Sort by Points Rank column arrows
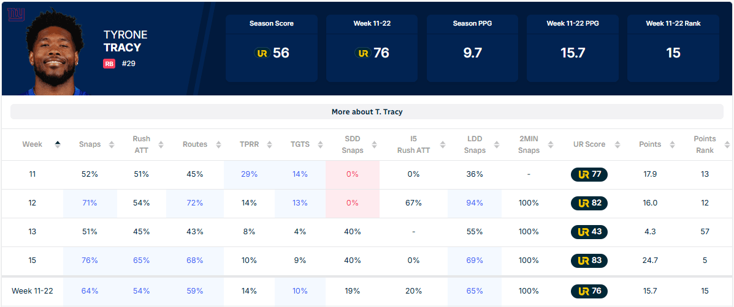This screenshot has width=734, height=307. pos(727,145)
